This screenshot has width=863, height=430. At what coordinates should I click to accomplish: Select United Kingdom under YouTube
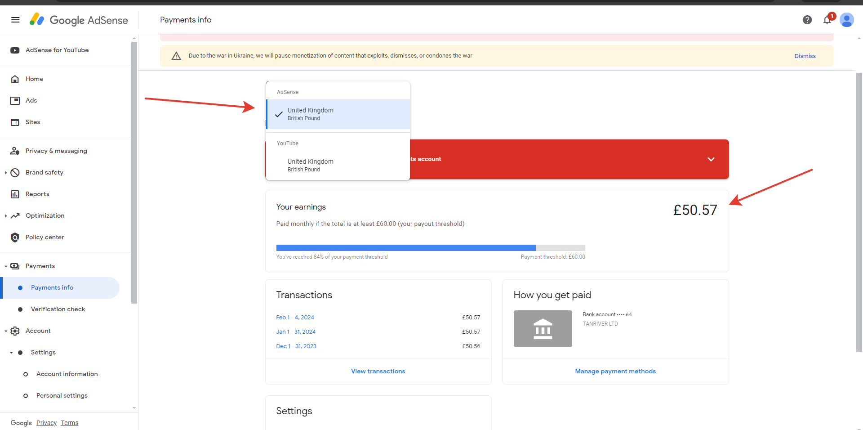coord(338,166)
